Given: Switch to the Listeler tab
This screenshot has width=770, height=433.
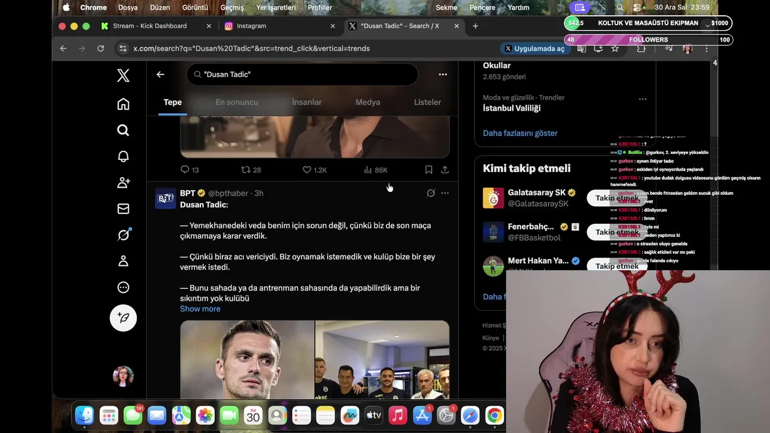Looking at the screenshot, I should click(x=428, y=102).
